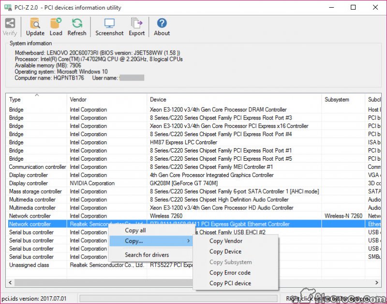This screenshot has height=304, width=387.
Task: Click pci.ids version status text
Action: (x=34, y=299)
